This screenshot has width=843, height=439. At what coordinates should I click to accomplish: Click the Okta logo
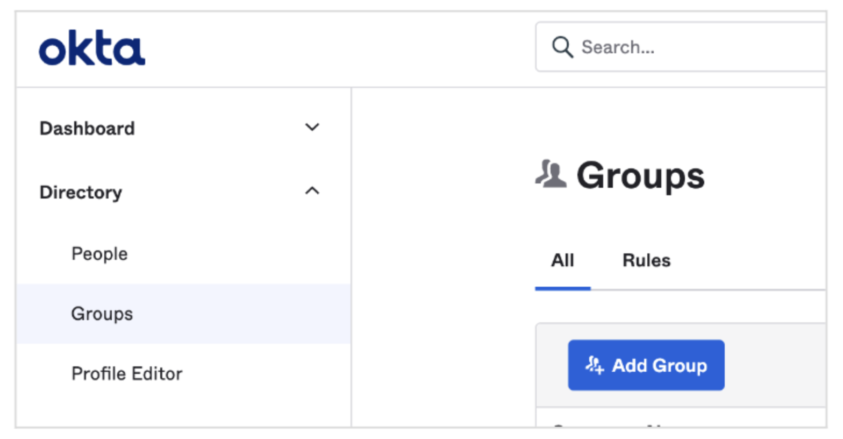point(92,48)
